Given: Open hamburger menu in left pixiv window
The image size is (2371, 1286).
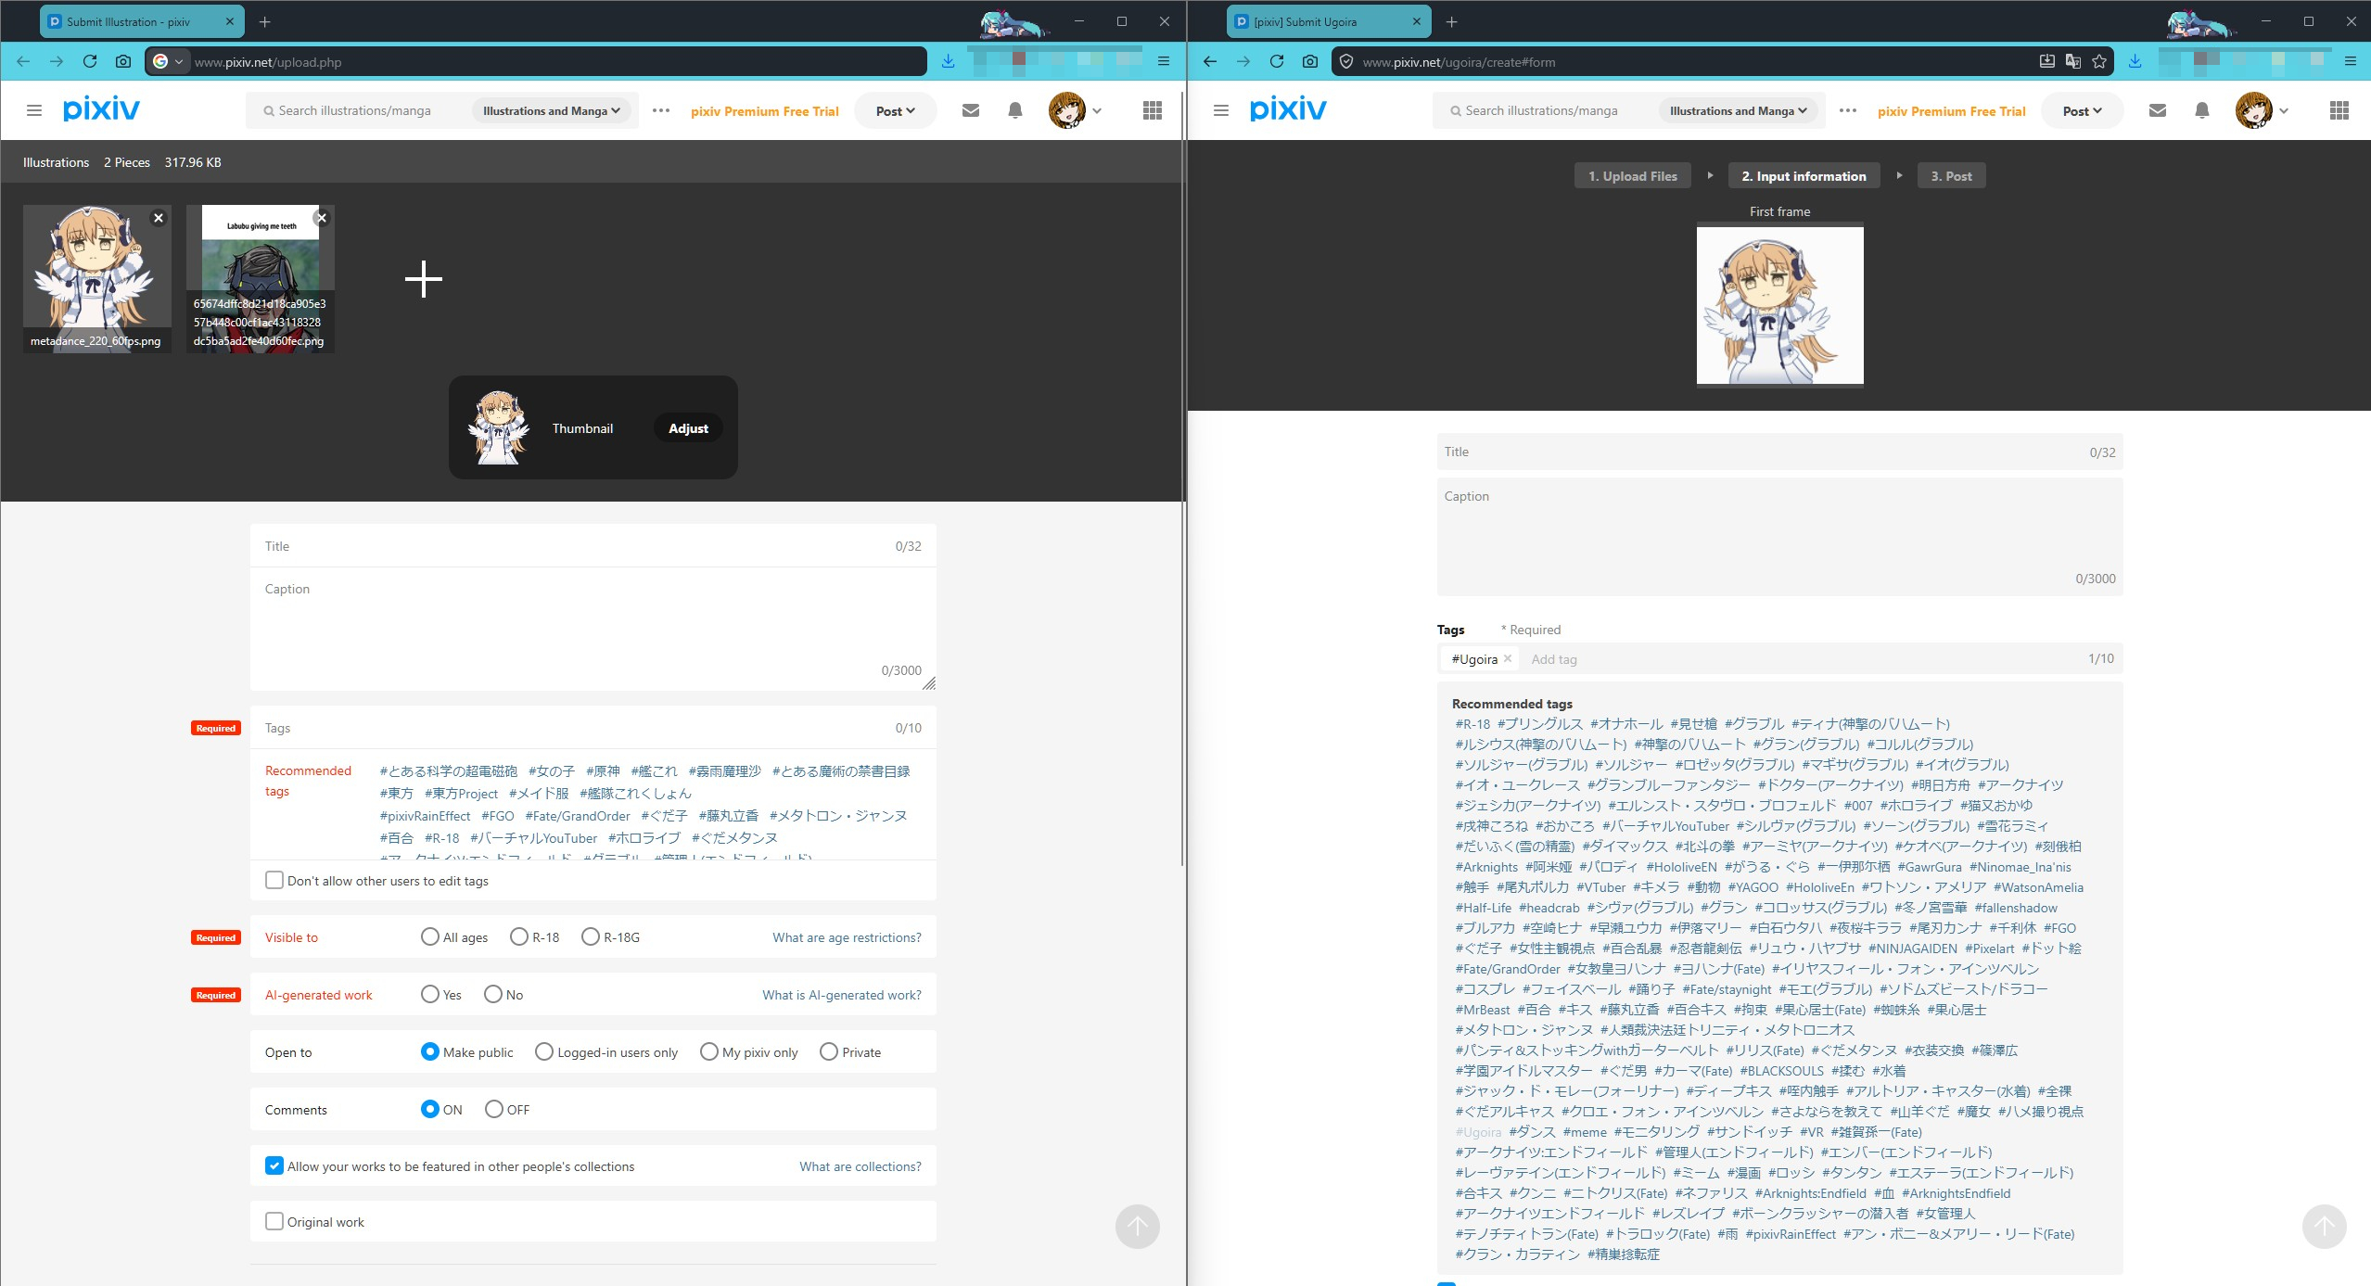Looking at the screenshot, I should point(34,110).
